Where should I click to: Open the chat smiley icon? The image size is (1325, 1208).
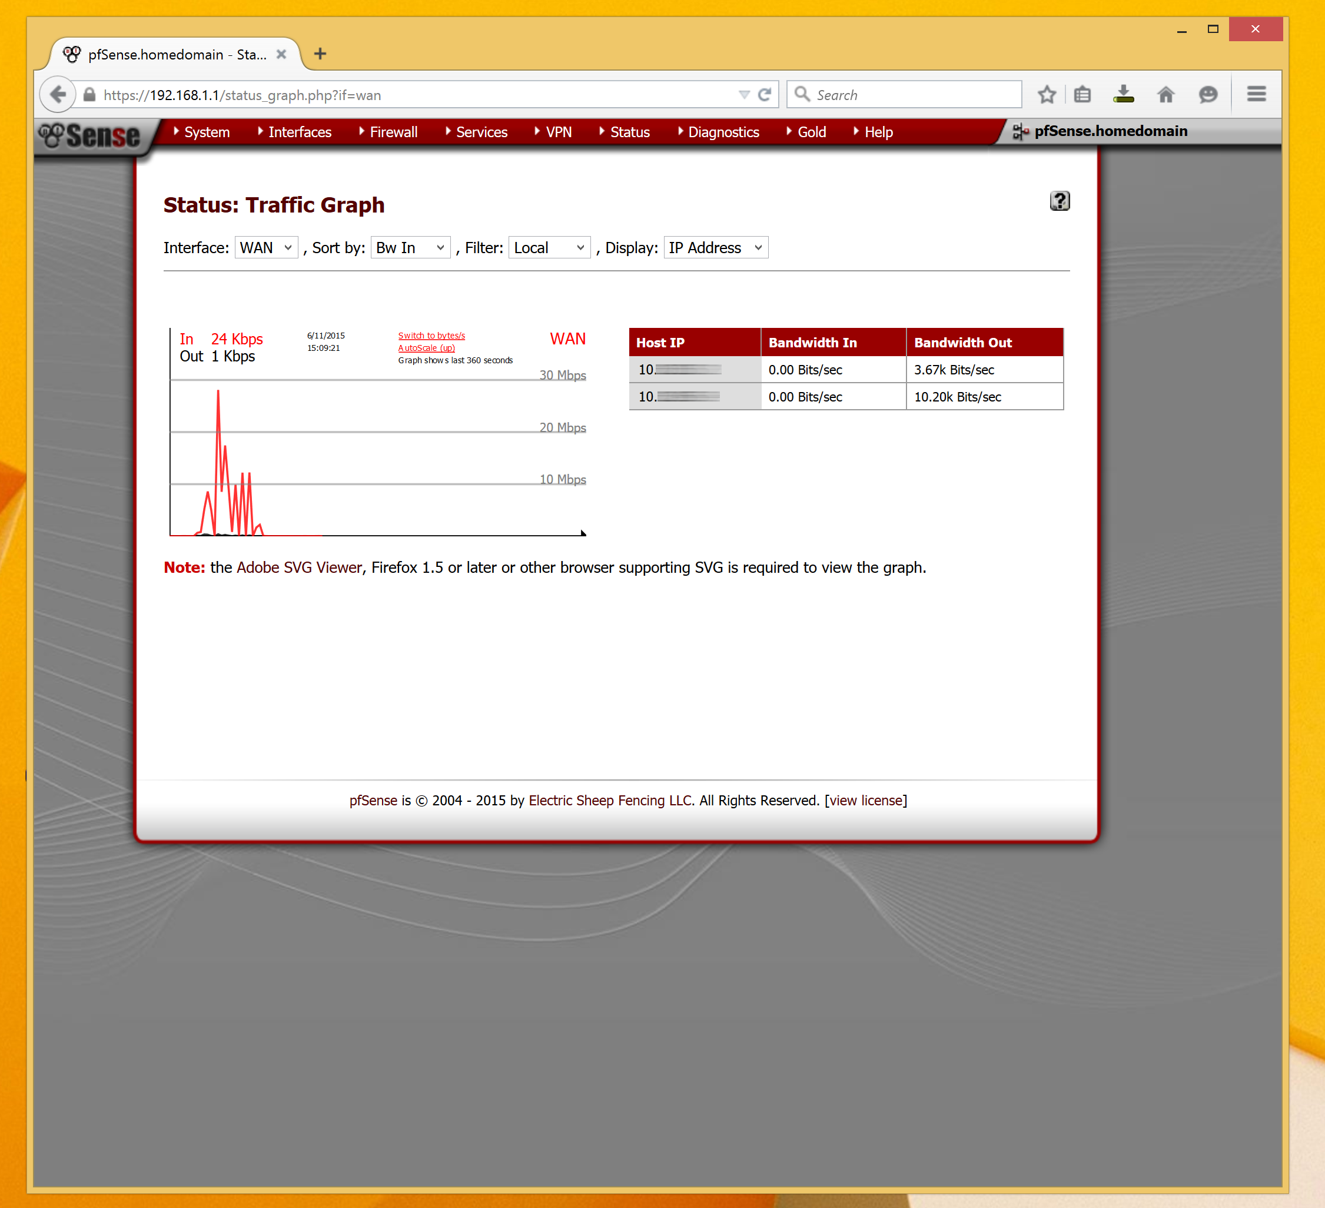click(x=1208, y=95)
